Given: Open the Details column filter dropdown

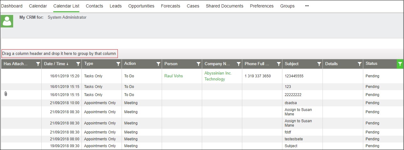Looking at the screenshot, I should click(359, 64).
